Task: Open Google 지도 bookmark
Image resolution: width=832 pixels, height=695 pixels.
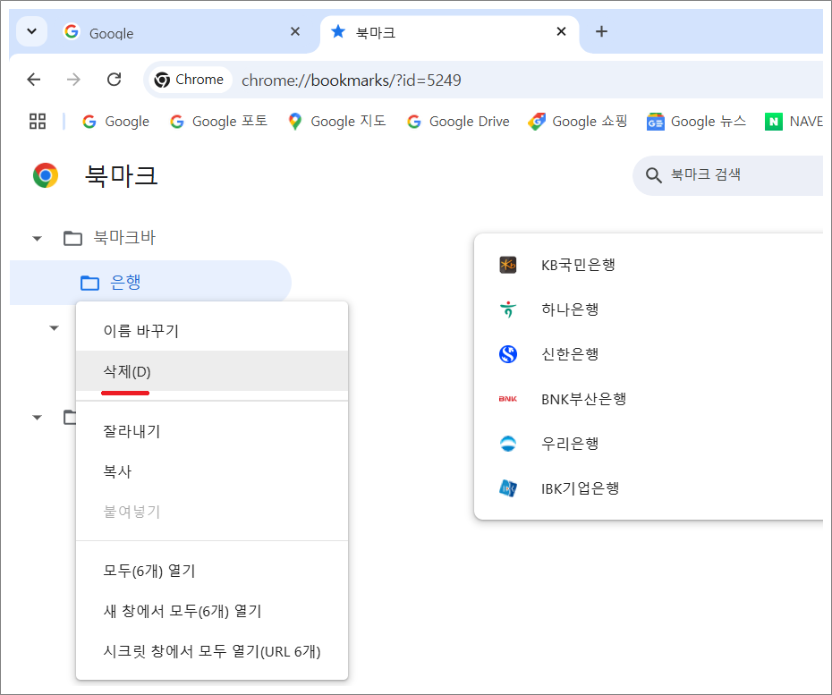Action: click(337, 122)
